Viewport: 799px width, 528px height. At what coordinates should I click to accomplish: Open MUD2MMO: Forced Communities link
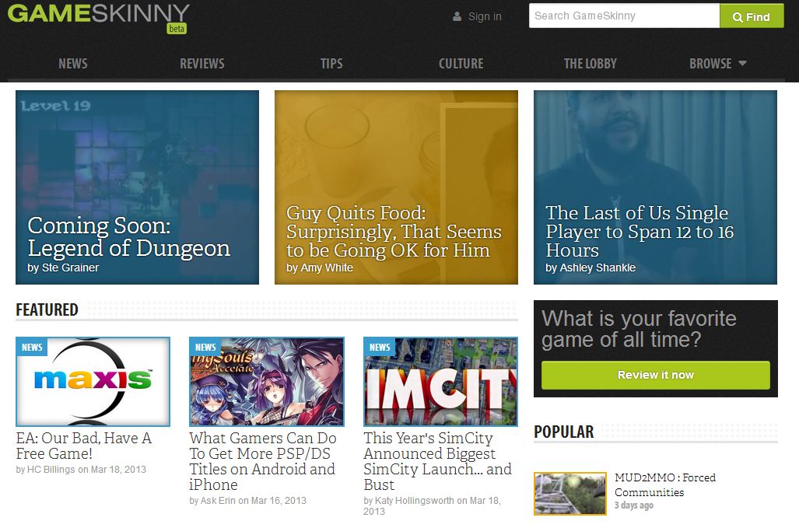click(665, 484)
